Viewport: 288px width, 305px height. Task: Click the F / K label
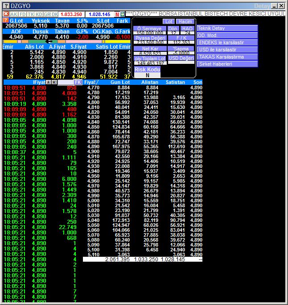click(181, 38)
